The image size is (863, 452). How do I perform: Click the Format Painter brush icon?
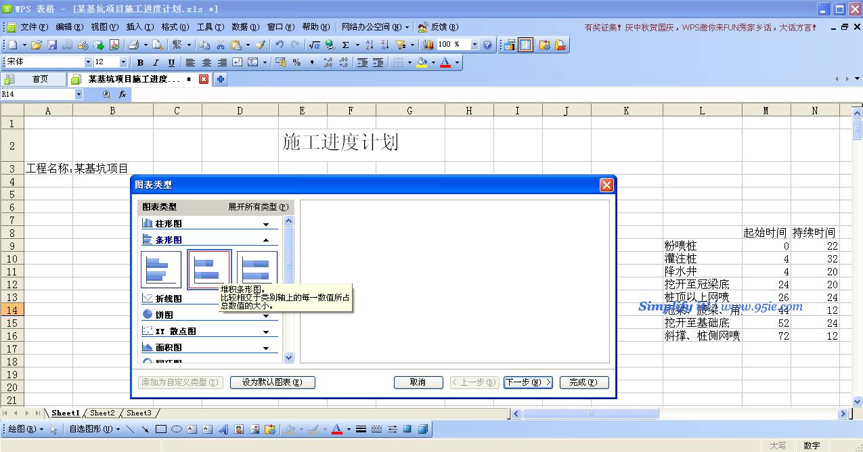tap(261, 45)
